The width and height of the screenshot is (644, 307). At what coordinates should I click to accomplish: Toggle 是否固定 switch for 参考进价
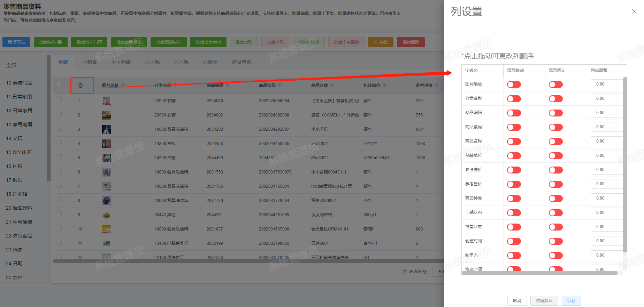(556, 170)
